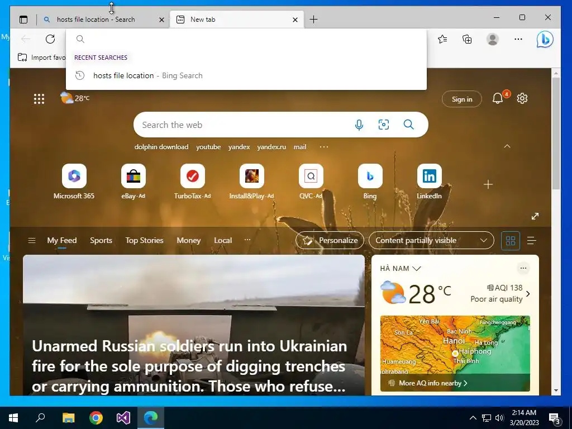Open the app launcher grid icon

point(39,99)
